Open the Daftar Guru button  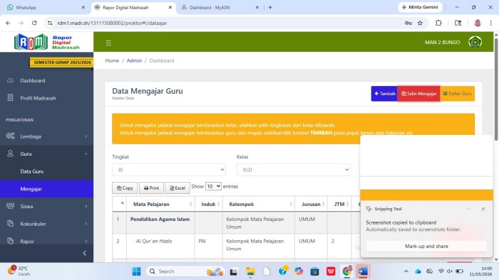[x=458, y=94]
